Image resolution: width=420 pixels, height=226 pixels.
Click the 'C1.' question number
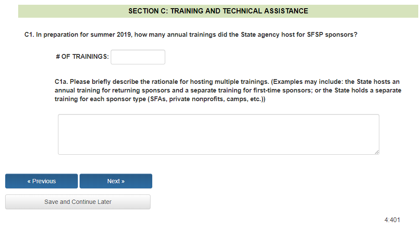29,35
